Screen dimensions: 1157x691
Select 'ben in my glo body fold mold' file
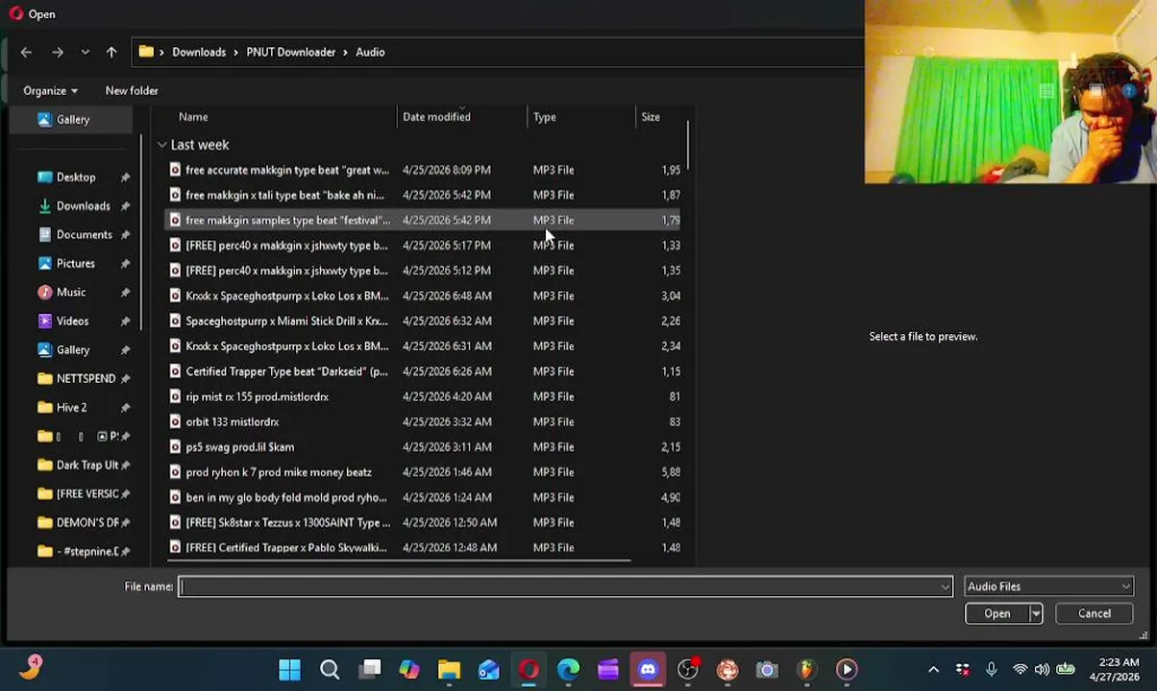[423, 497]
